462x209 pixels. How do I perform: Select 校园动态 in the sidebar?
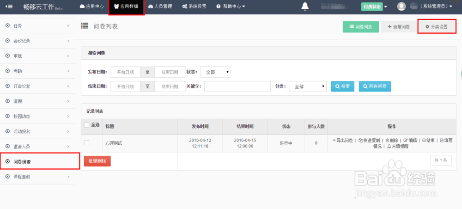pos(37,116)
